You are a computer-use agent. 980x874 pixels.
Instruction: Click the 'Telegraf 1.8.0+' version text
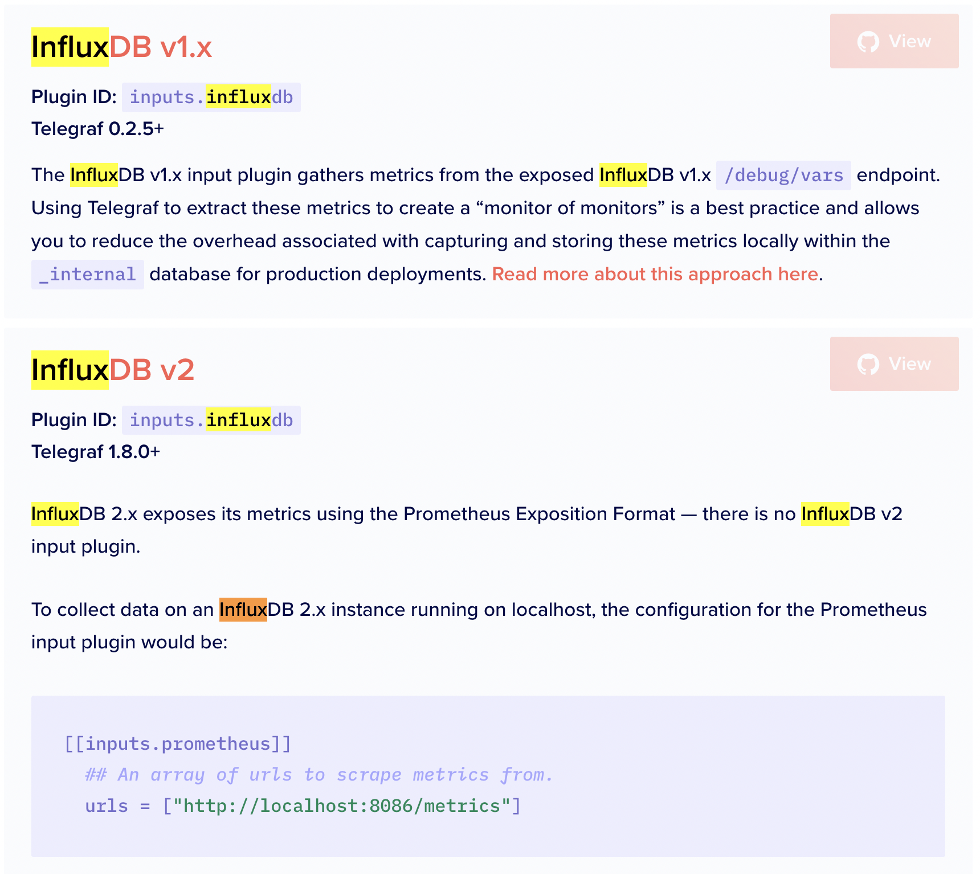click(96, 452)
